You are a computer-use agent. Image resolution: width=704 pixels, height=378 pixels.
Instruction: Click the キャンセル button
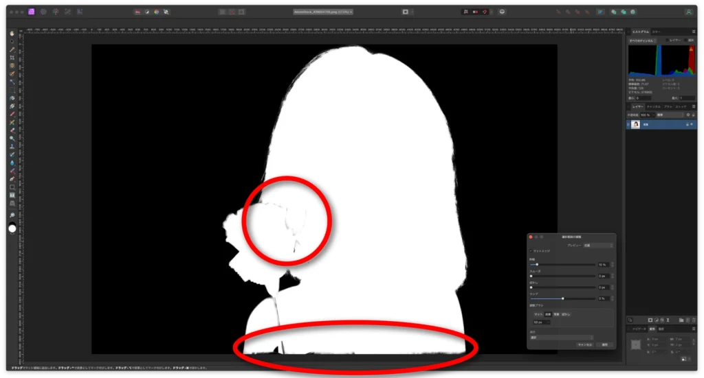click(584, 344)
